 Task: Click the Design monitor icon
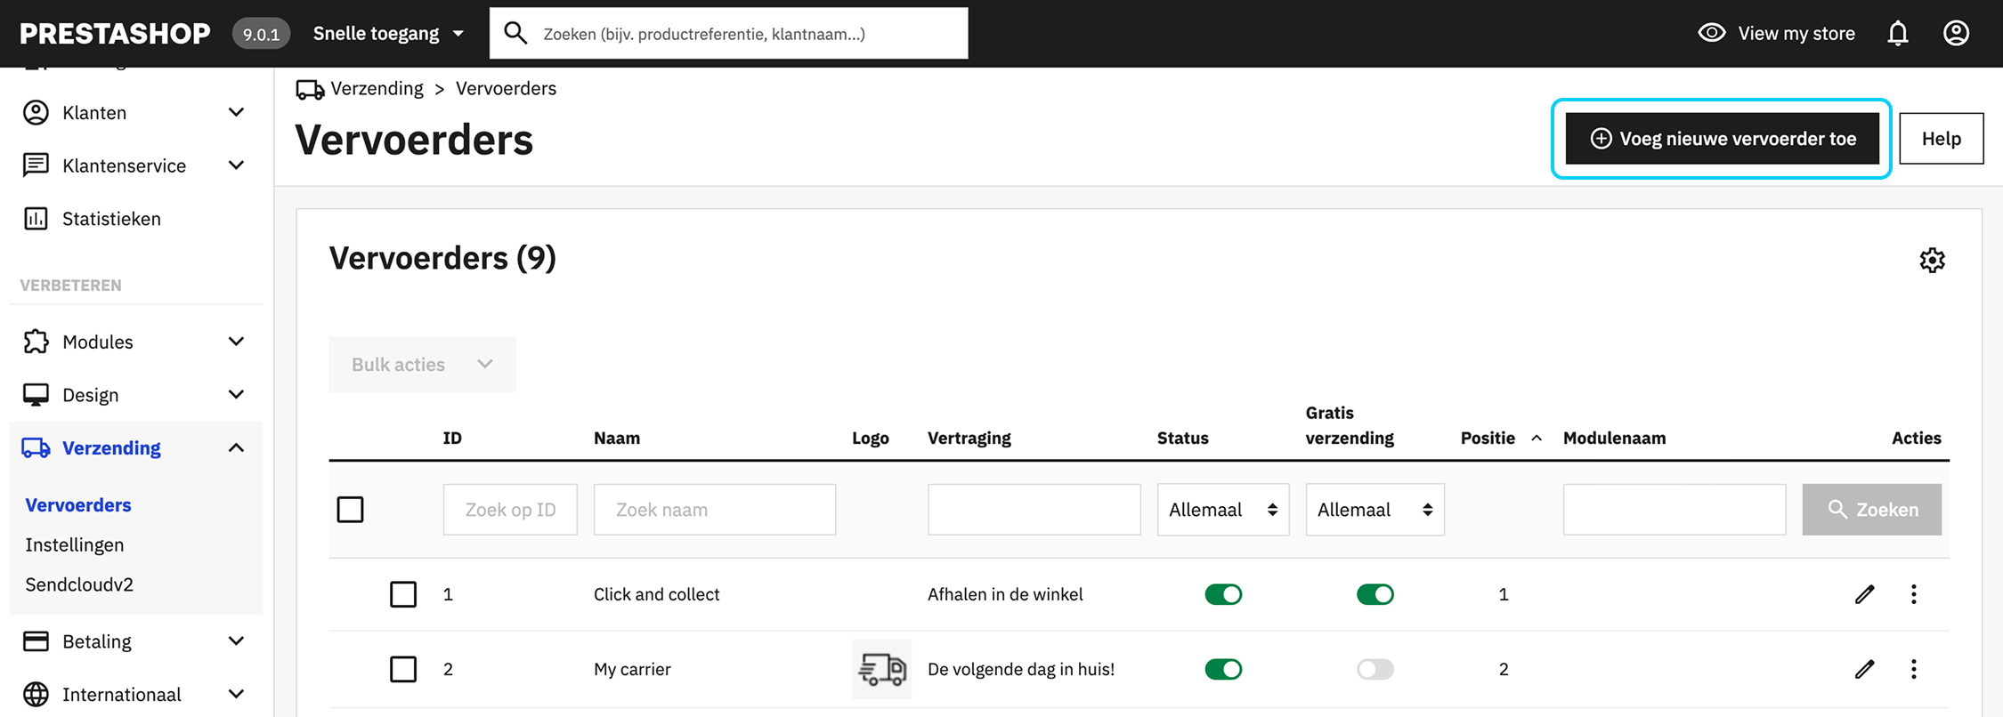36,394
